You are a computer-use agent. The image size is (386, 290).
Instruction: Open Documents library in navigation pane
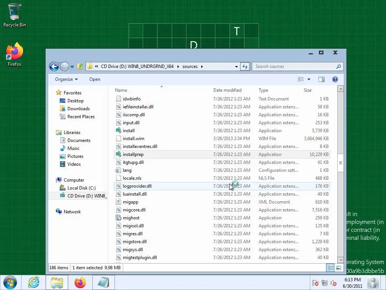79,140
